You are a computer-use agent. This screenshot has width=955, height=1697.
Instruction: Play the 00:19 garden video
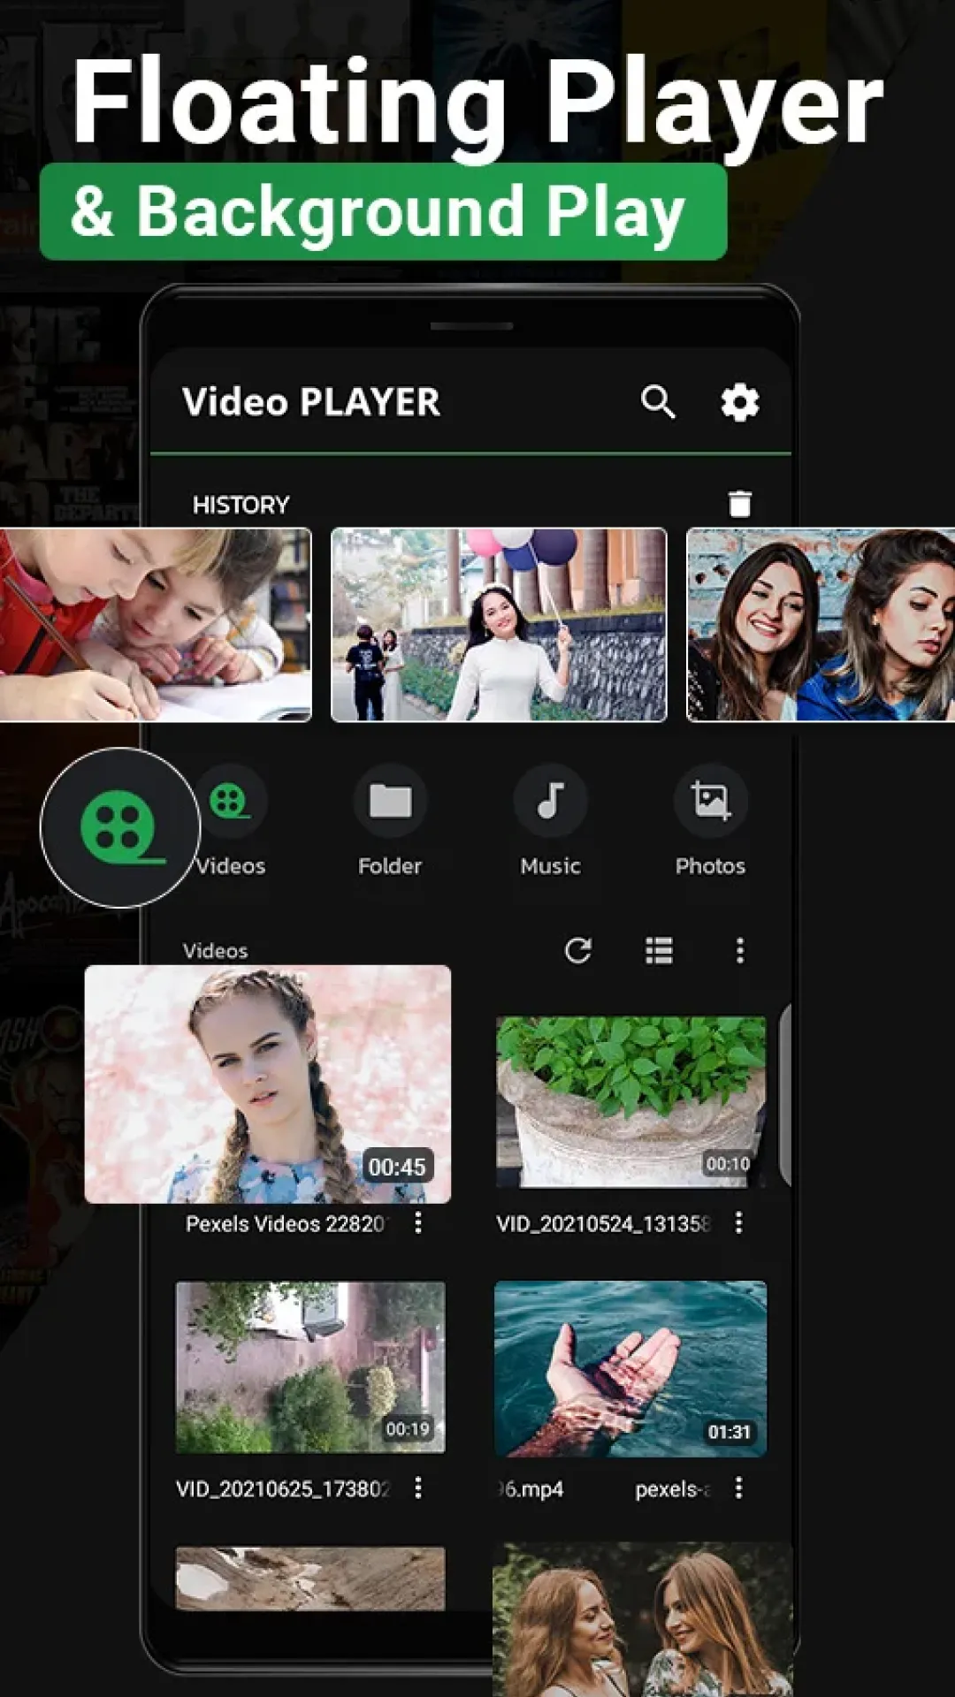click(x=310, y=1367)
